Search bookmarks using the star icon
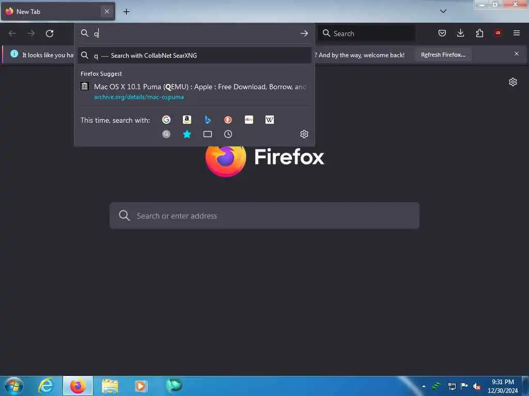 187,134
